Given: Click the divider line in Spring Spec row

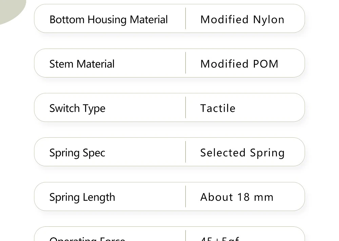Looking at the screenshot, I should (x=185, y=152).
